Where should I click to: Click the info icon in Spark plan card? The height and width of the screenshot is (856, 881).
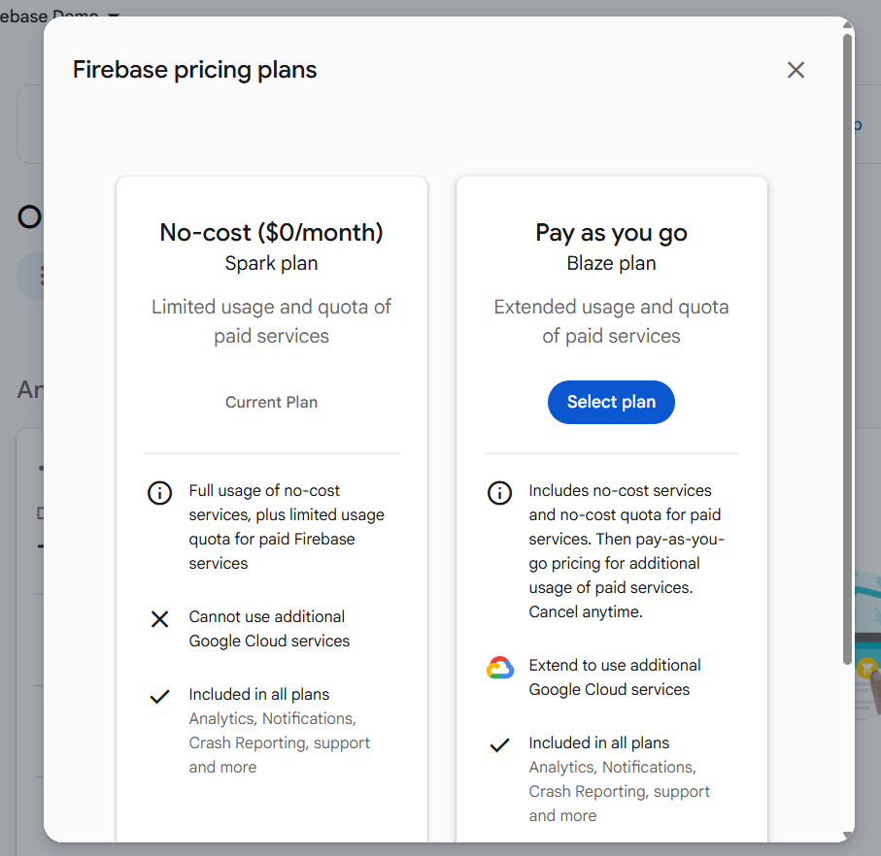tap(159, 492)
